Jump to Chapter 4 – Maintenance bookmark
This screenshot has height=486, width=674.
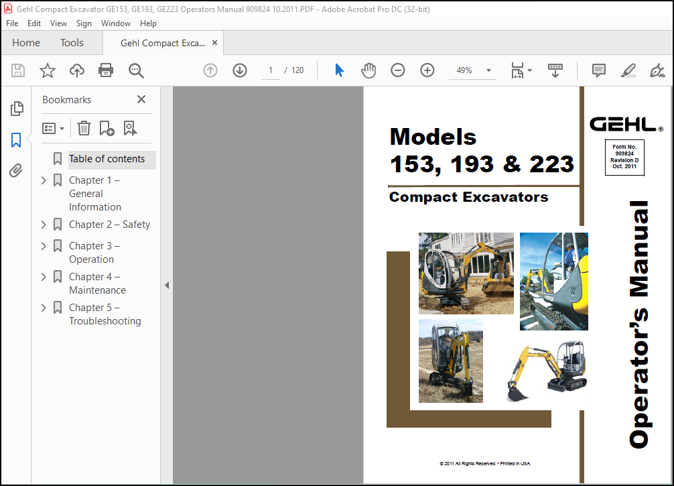(97, 284)
